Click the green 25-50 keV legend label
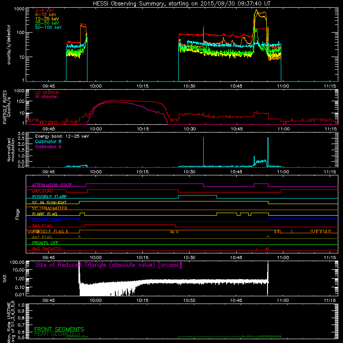Screen dimensions: 343x343 (47, 23)
